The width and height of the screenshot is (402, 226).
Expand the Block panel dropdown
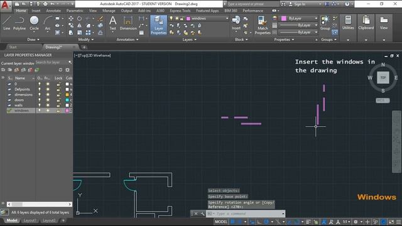[241, 40]
